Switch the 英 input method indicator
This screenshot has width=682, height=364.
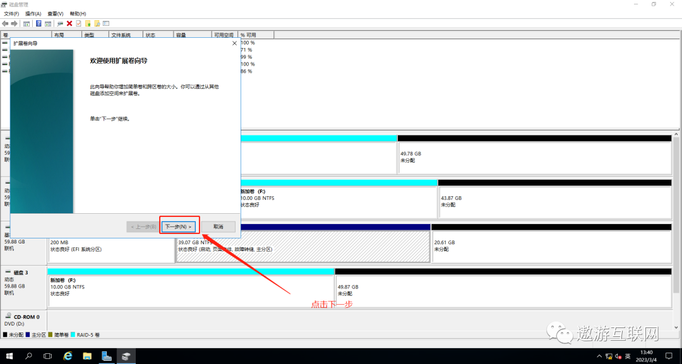tap(628, 356)
